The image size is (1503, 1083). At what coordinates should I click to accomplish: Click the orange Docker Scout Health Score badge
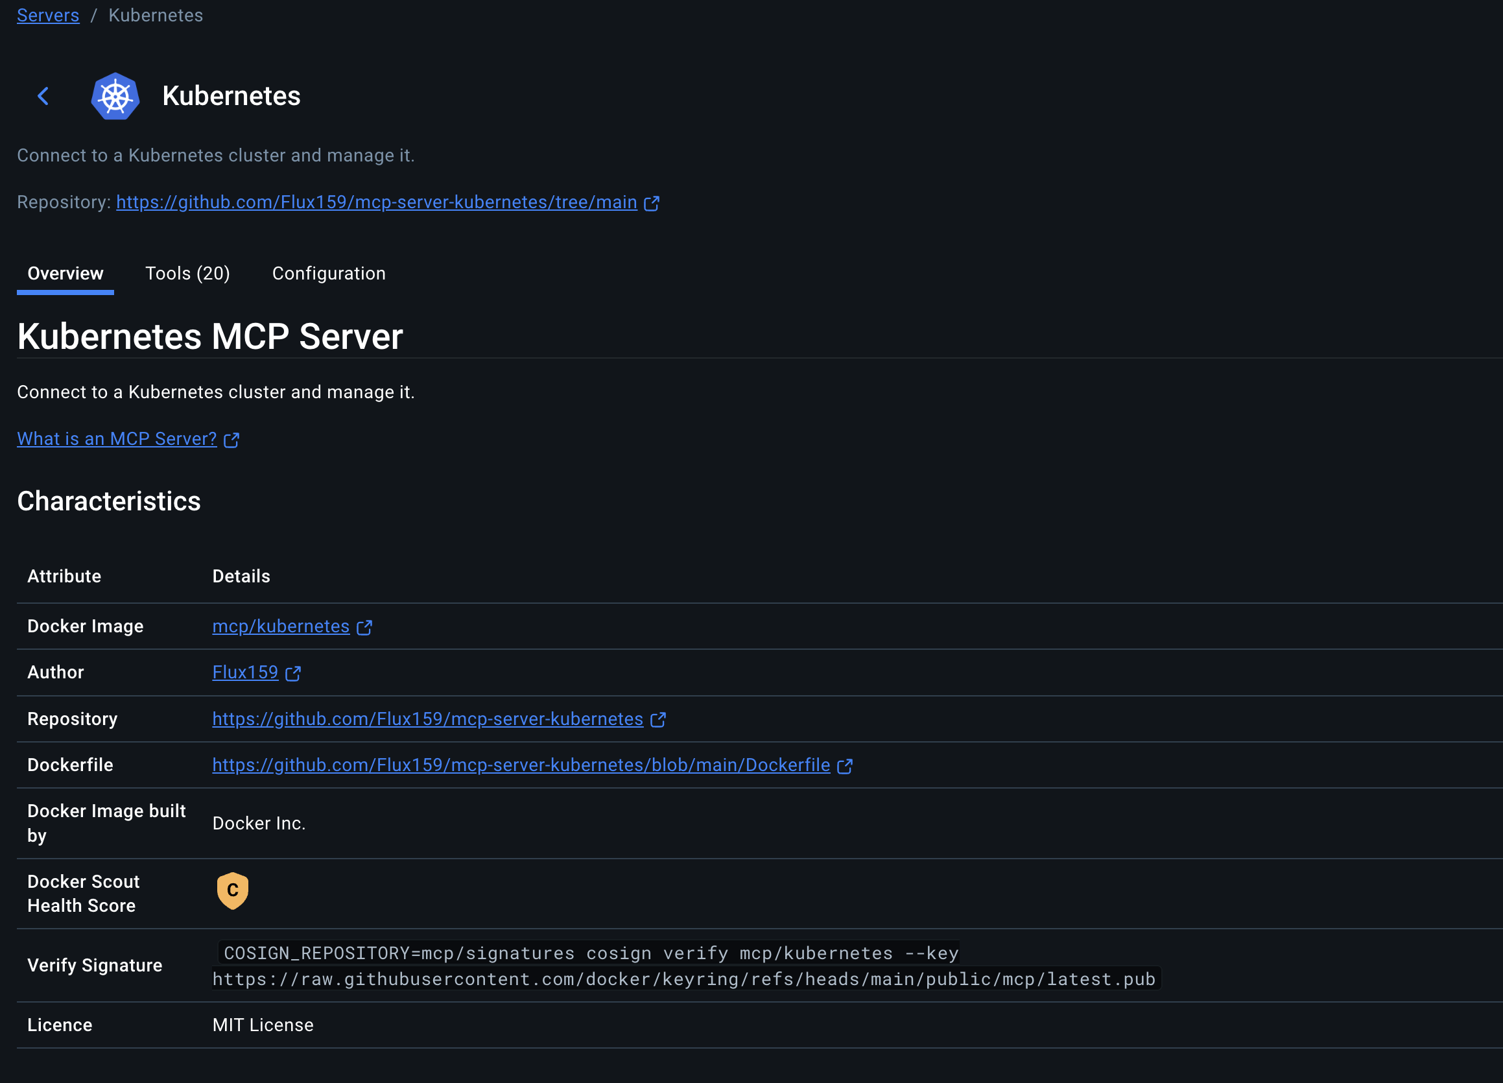pos(232,891)
